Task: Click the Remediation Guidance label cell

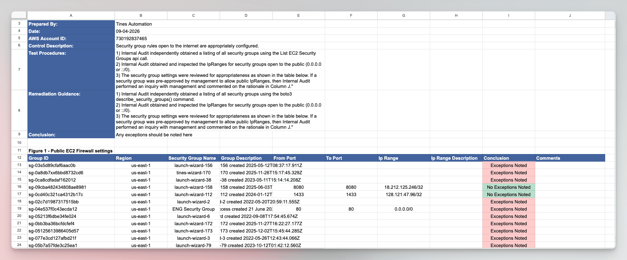Action: pyautogui.click(x=71, y=110)
